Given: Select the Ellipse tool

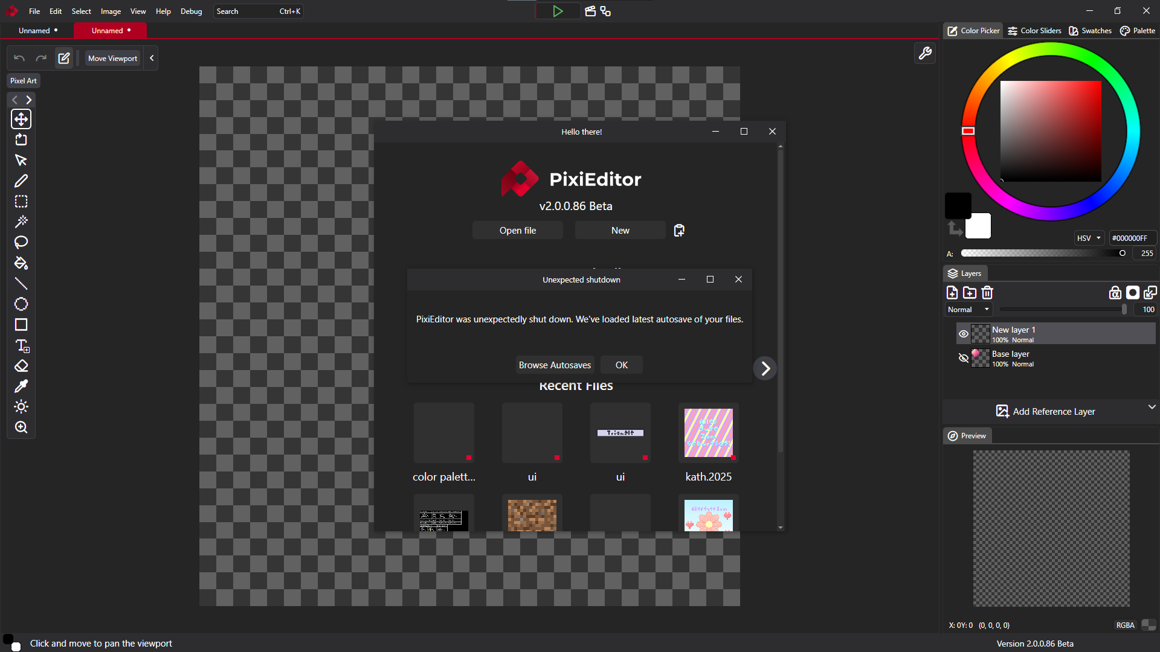Looking at the screenshot, I should point(21,304).
